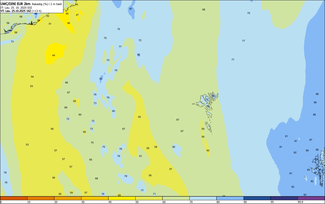Click the legend tick label '99.9'
Image resolution: width=325 pixels, height=204 pixels.
coord(300,202)
